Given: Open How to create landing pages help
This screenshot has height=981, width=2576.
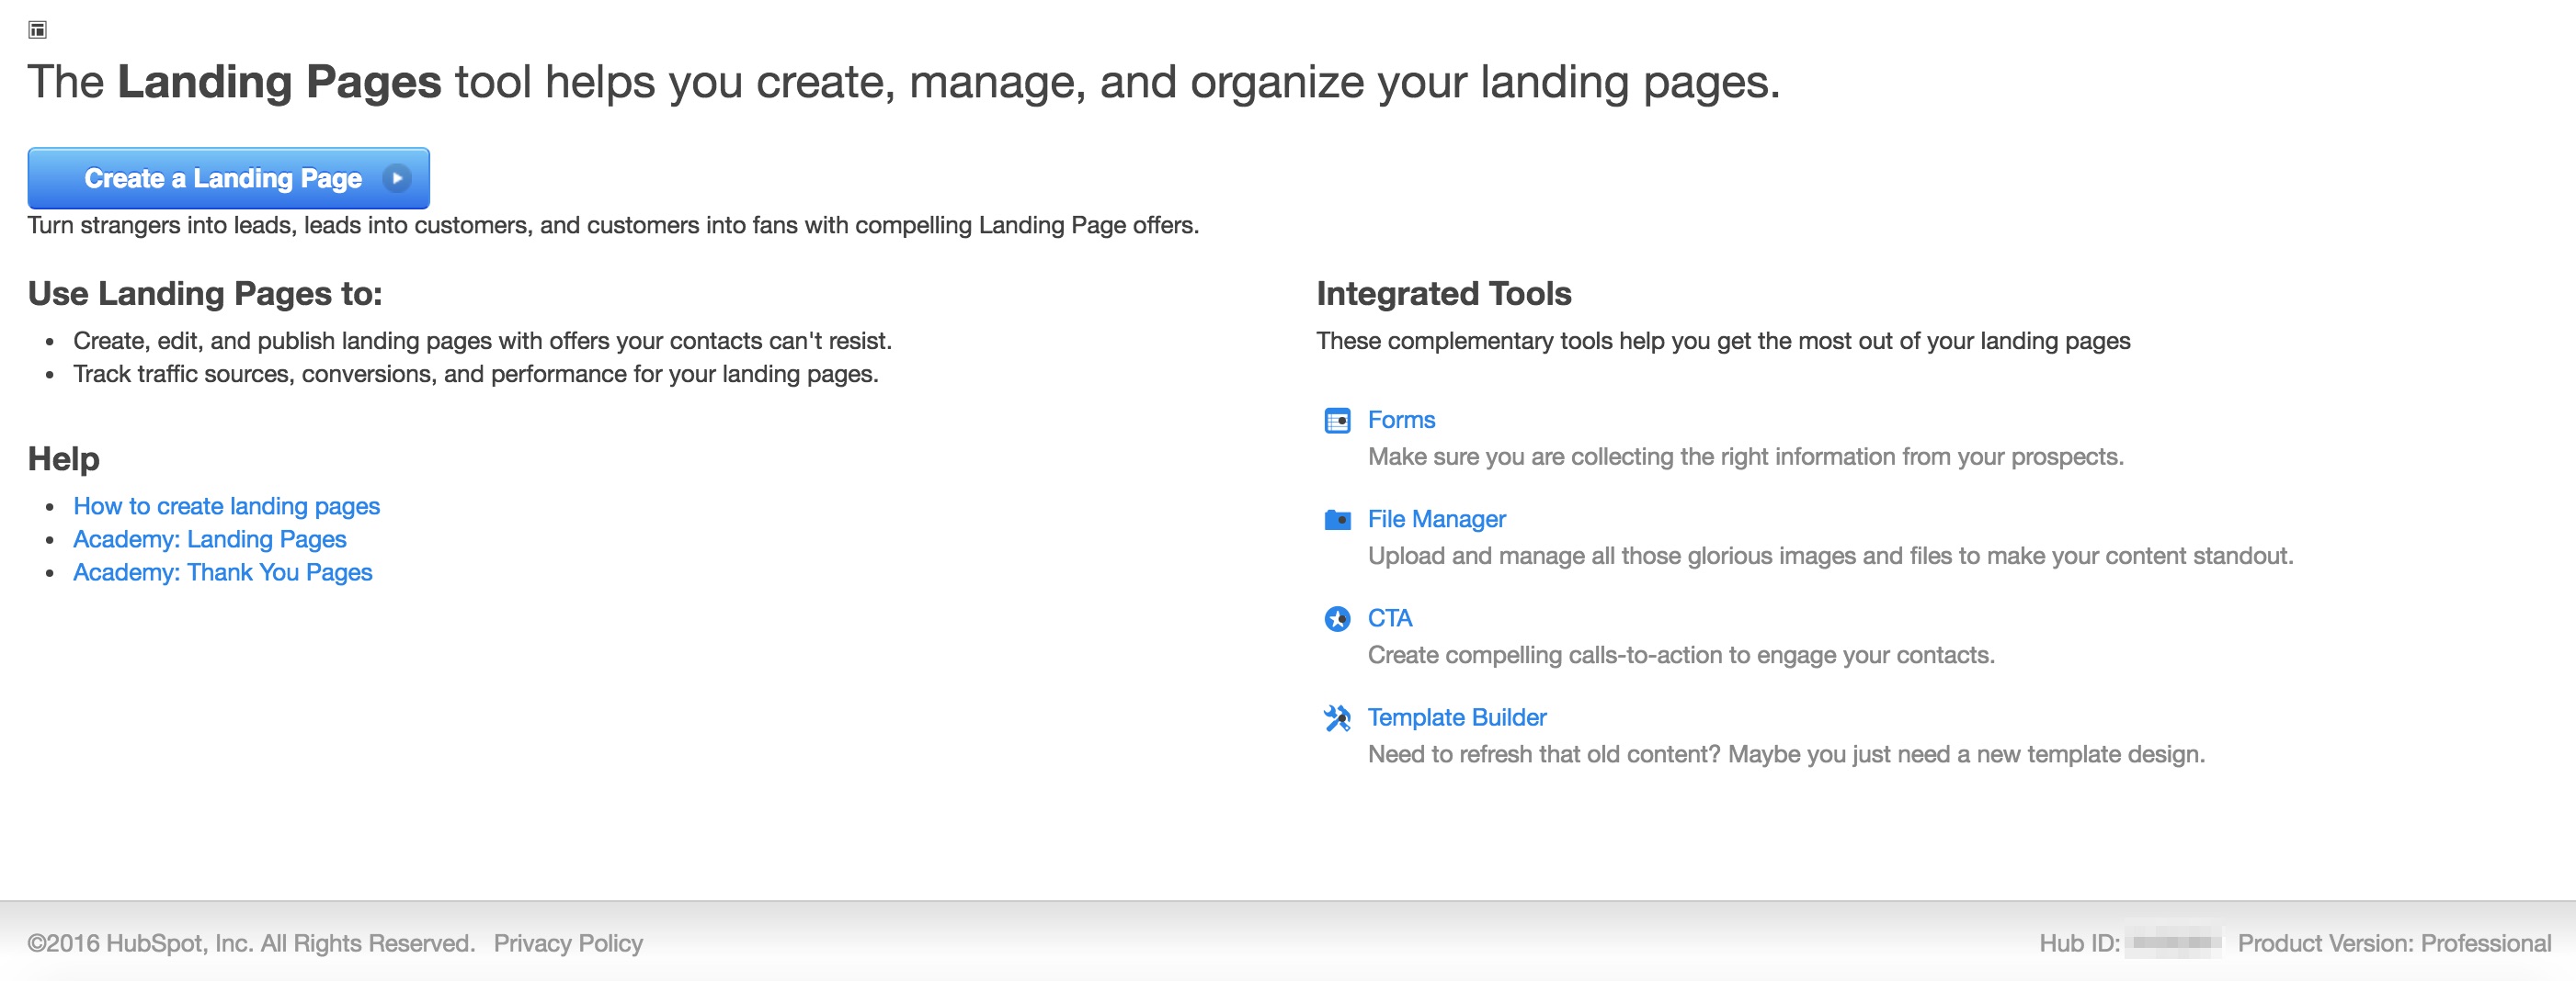Looking at the screenshot, I should point(226,506).
